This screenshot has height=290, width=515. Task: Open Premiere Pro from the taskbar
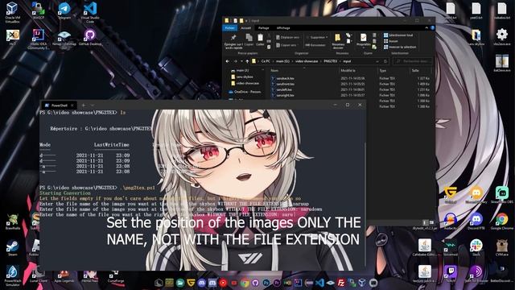[x=277, y=283]
